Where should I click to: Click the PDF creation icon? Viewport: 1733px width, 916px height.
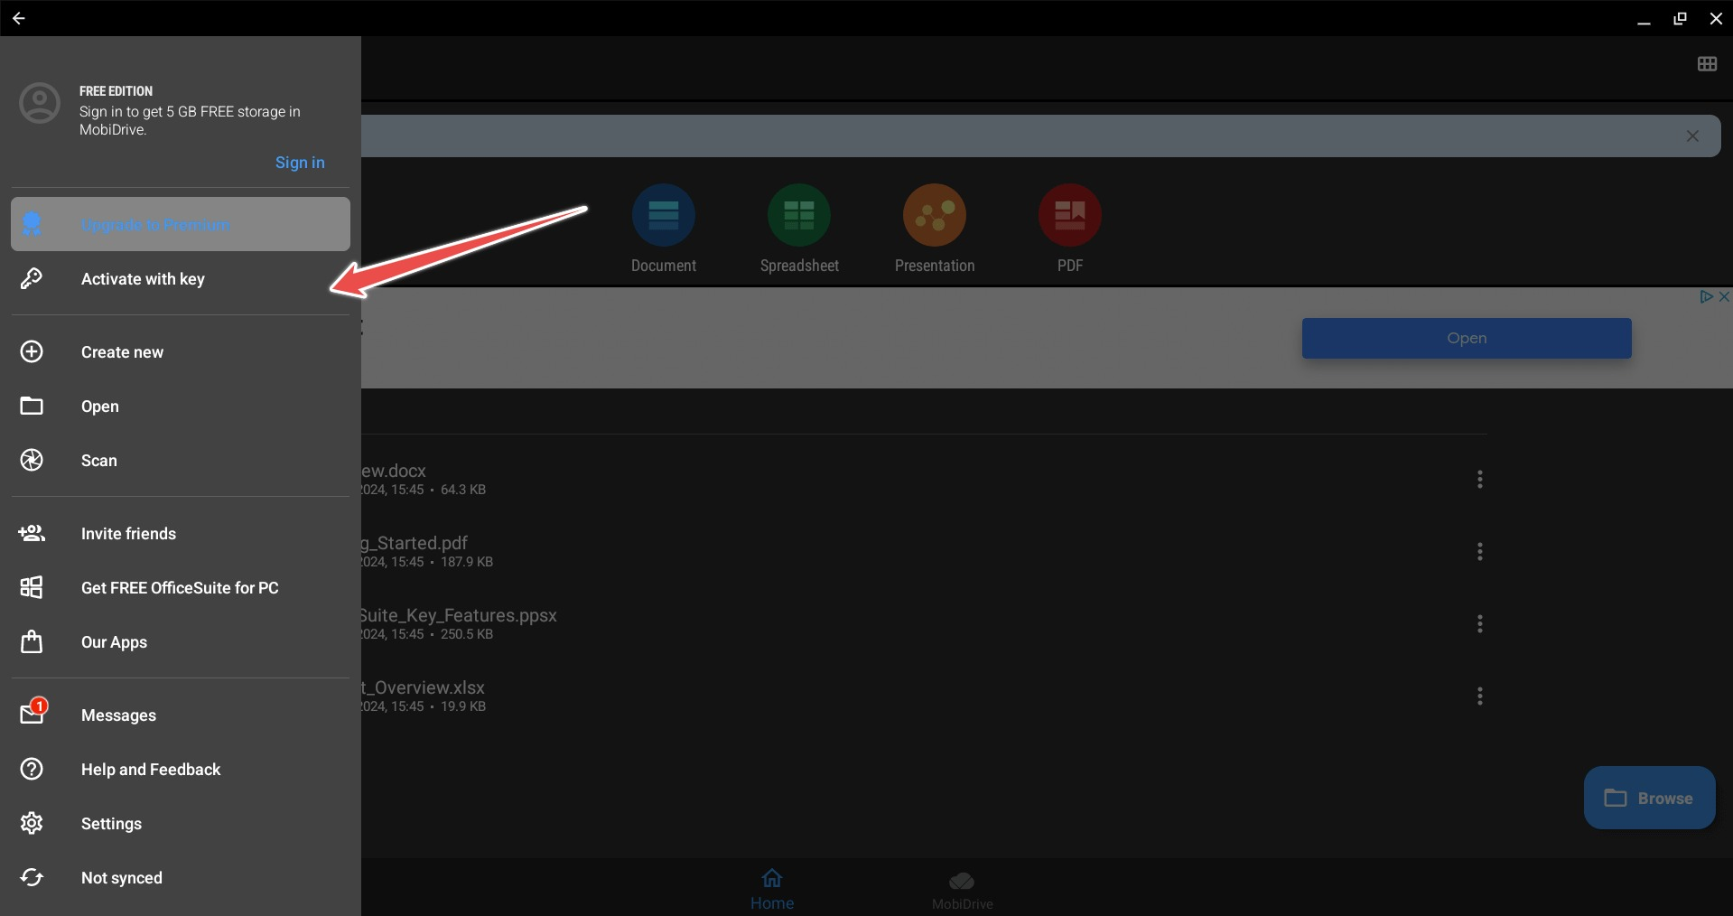pos(1069,215)
